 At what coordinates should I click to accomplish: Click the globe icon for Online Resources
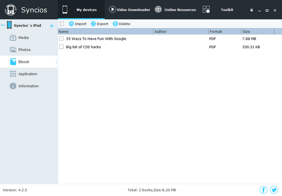158,9
